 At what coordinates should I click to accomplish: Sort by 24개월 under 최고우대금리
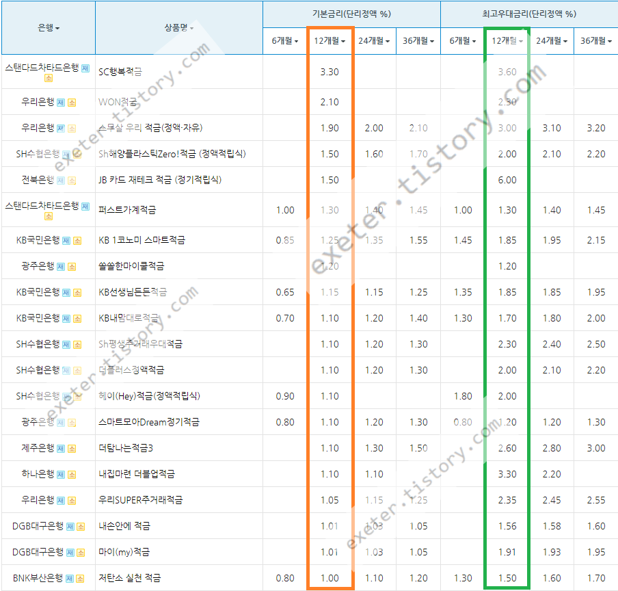(552, 40)
